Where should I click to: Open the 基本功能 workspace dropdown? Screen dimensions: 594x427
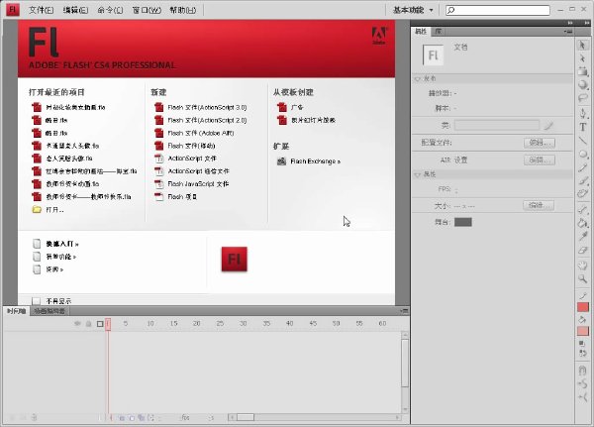click(x=413, y=10)
